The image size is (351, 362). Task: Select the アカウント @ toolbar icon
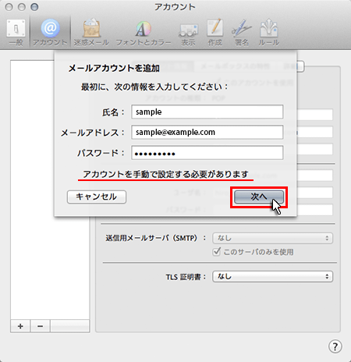click(x=50, y=32)
